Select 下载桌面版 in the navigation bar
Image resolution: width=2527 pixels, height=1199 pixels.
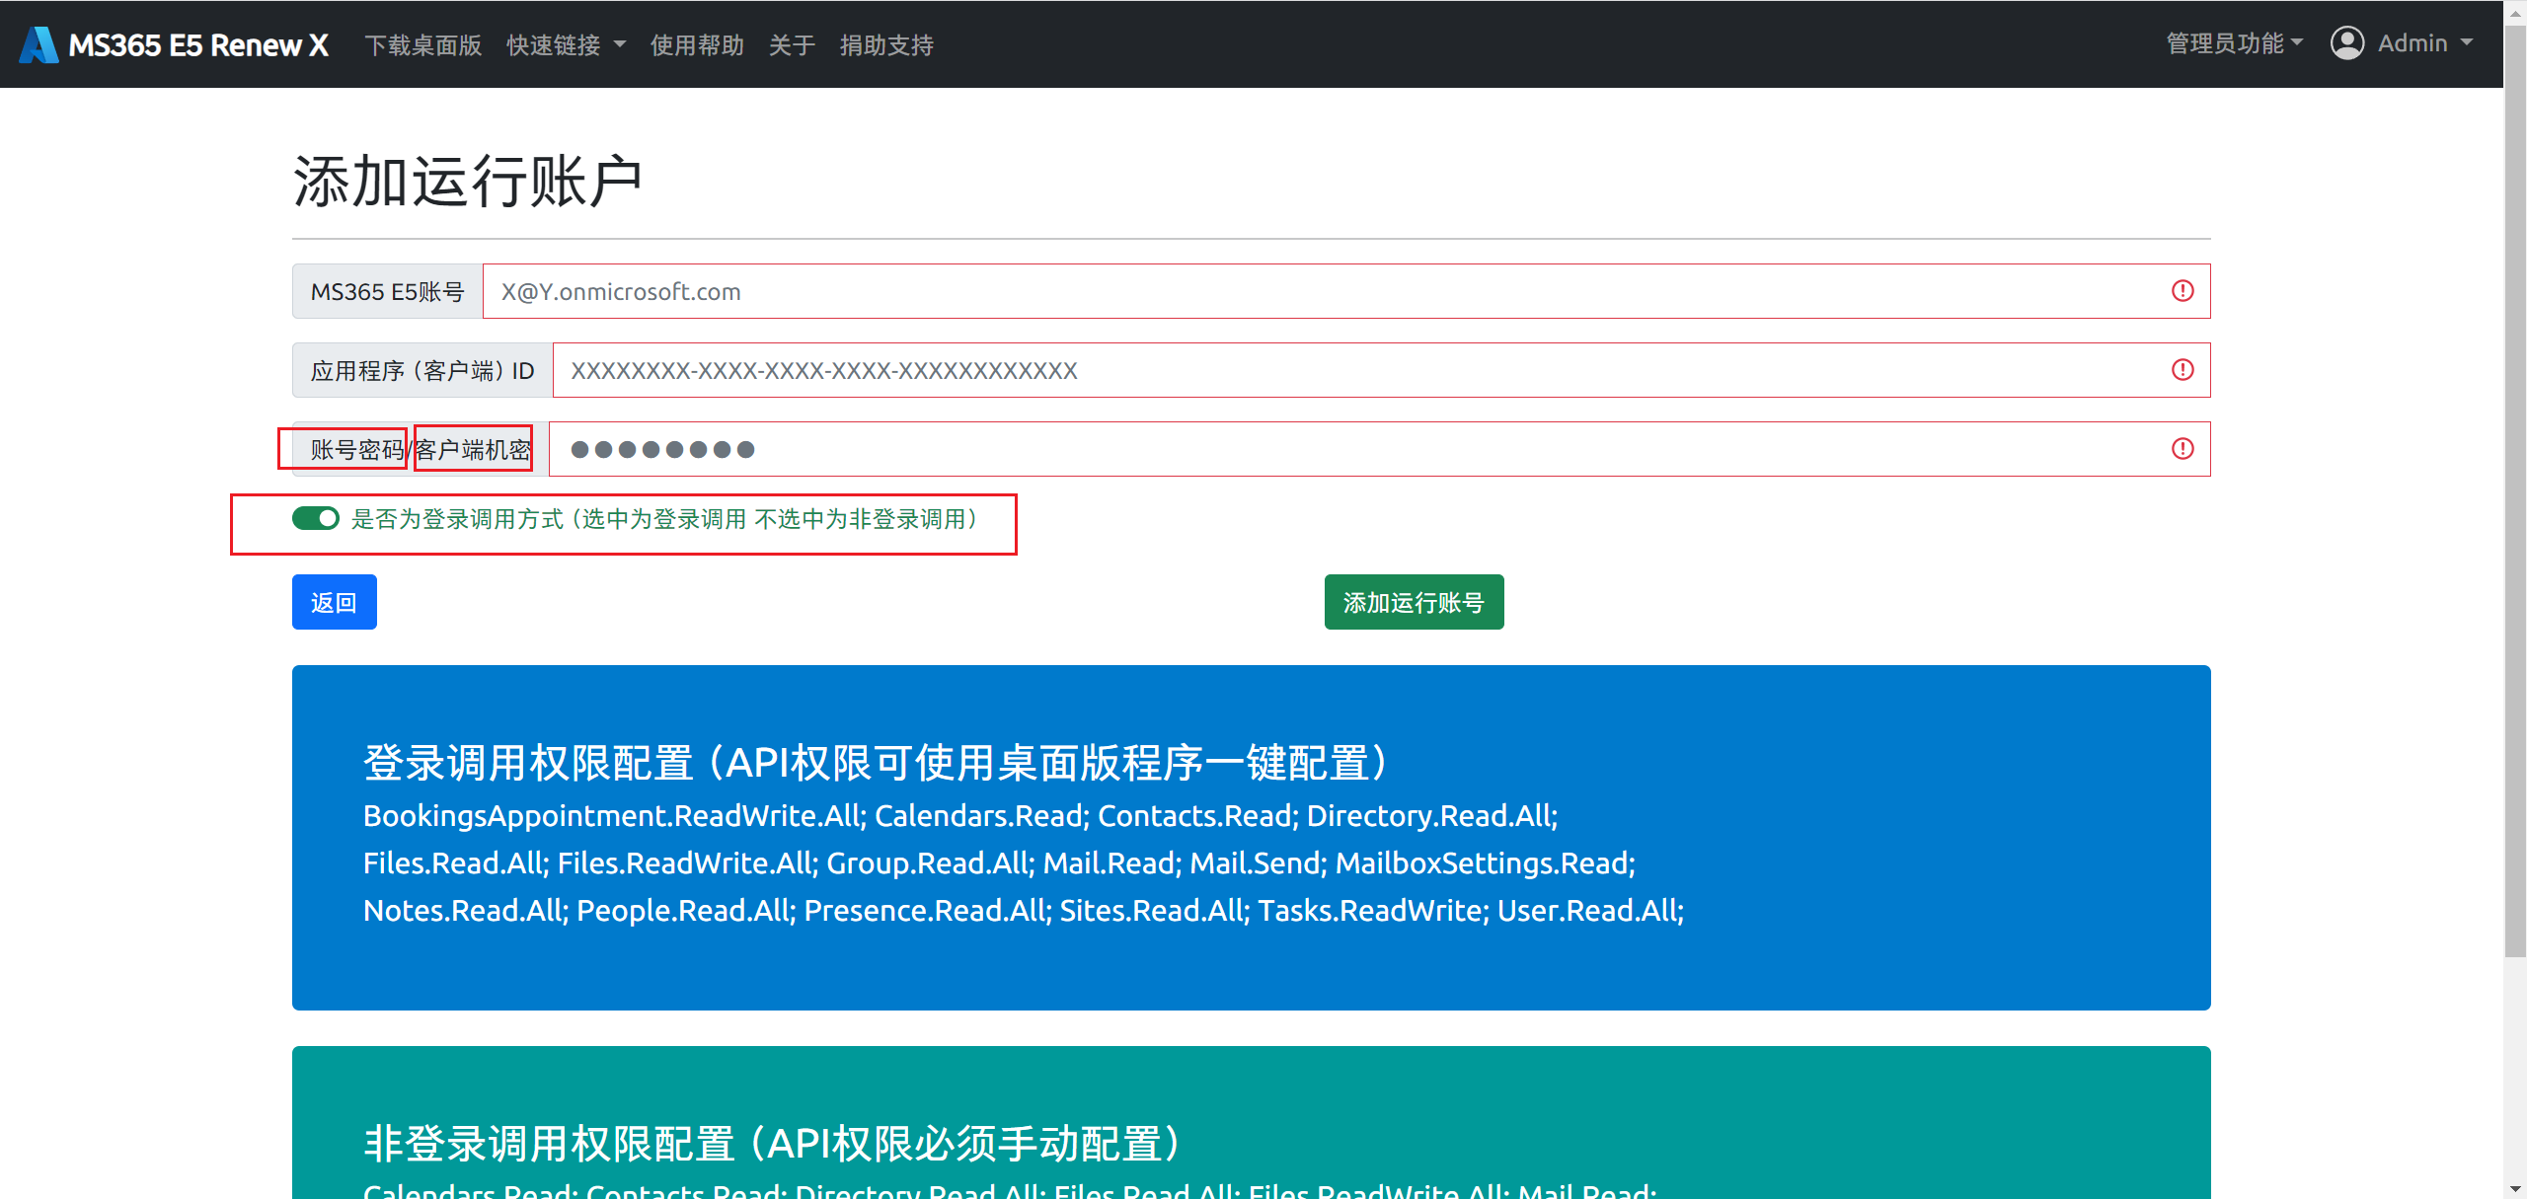click(x=422, y=45)
